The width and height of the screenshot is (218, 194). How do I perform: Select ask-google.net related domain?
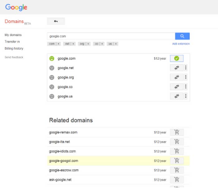pos(60,180)
